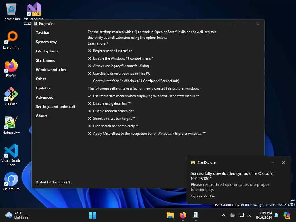Click the Learn more link
Viewport: 296px width, 222px height.
pos(98,43)
